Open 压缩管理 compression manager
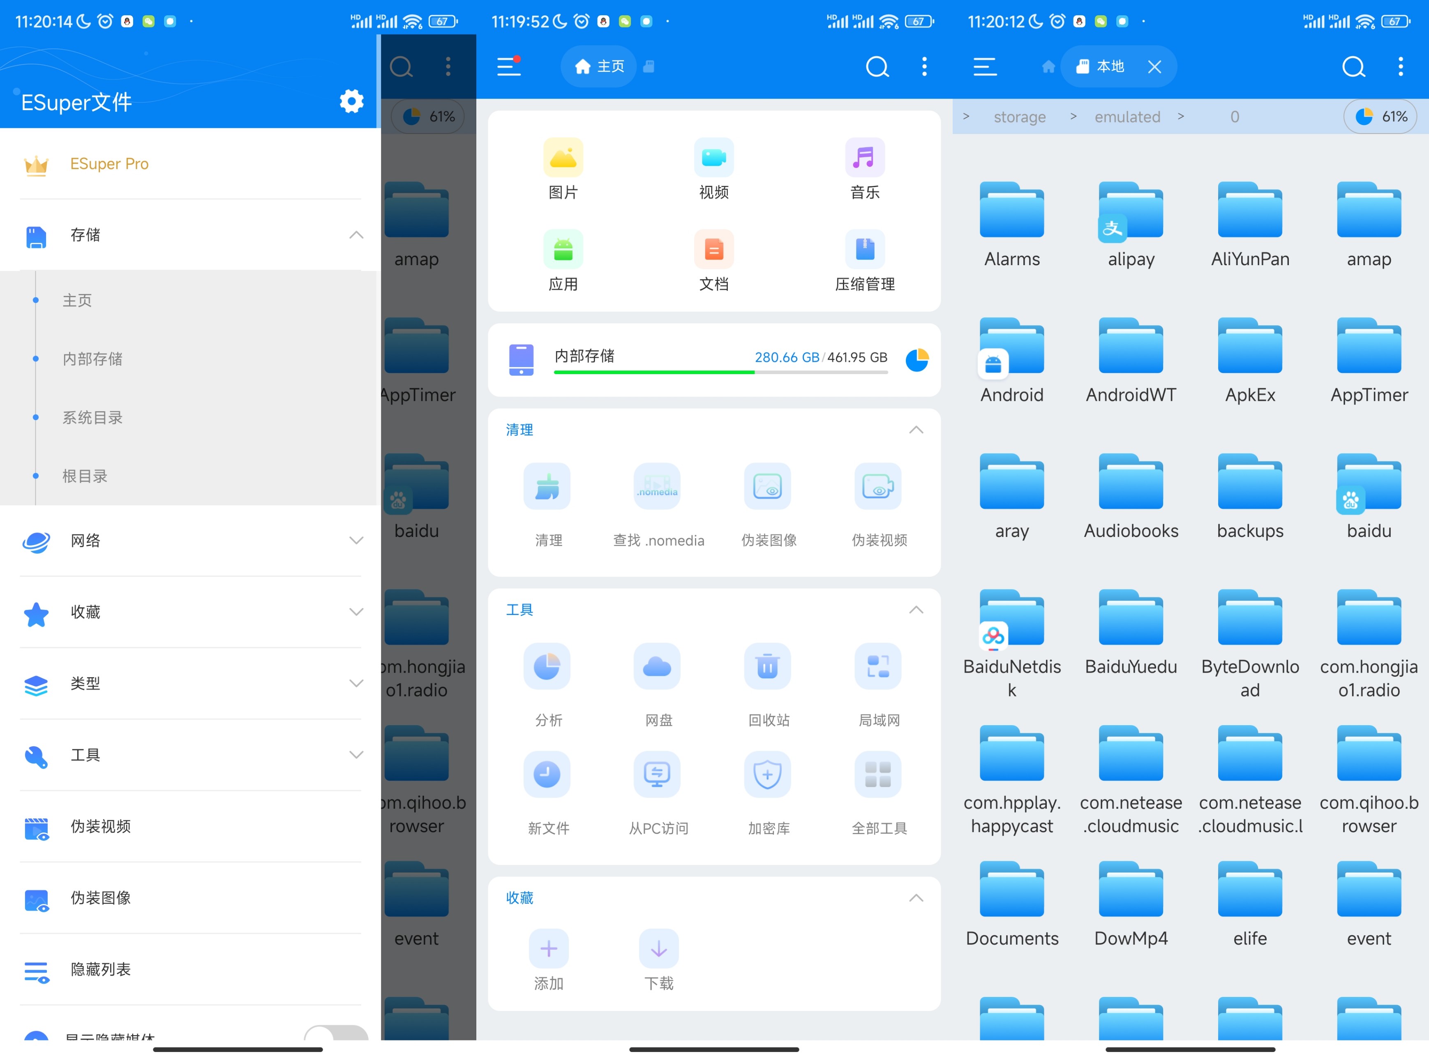The image size is (1429, 1059). [x=864, y=250]
